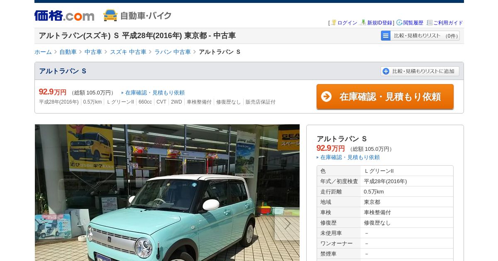498x261 pixels.
Task: Click orange 在庫確認・見積もり依頼 button
Action: pyautogui.click(x=385, y=97)
